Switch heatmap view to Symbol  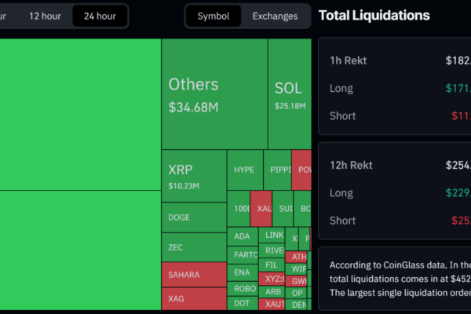click(x=214, y=16)
